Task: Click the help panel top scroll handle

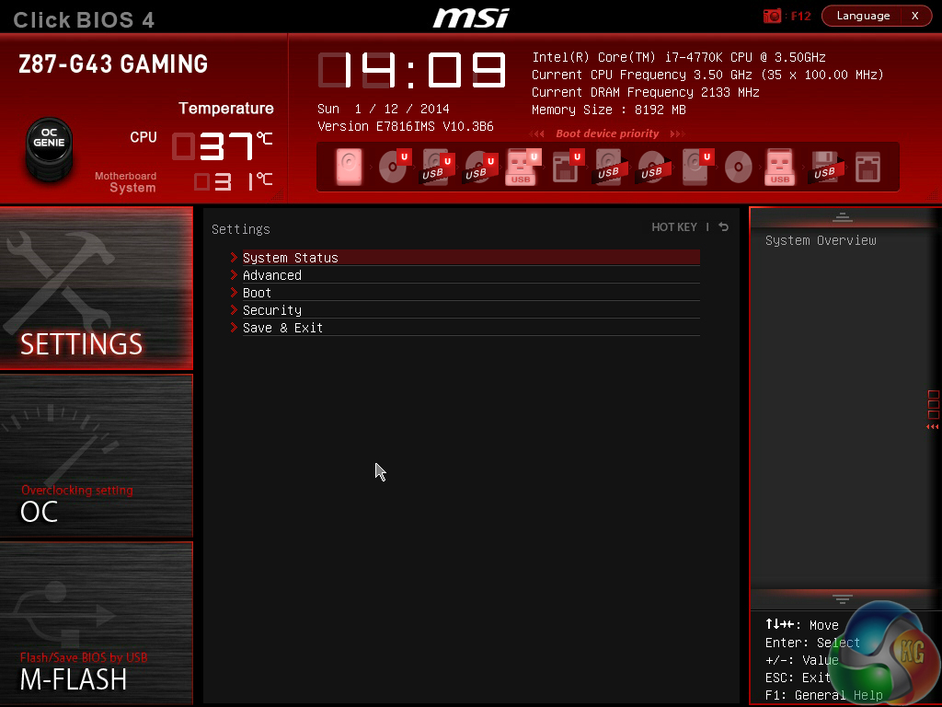Action: pyautogui.click(x=843, y=217)
